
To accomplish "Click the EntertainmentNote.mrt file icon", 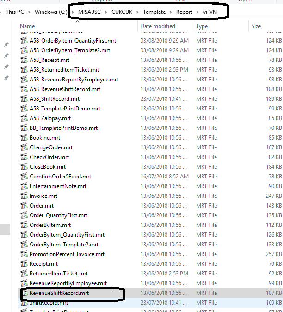I will (x=24, y=186).
